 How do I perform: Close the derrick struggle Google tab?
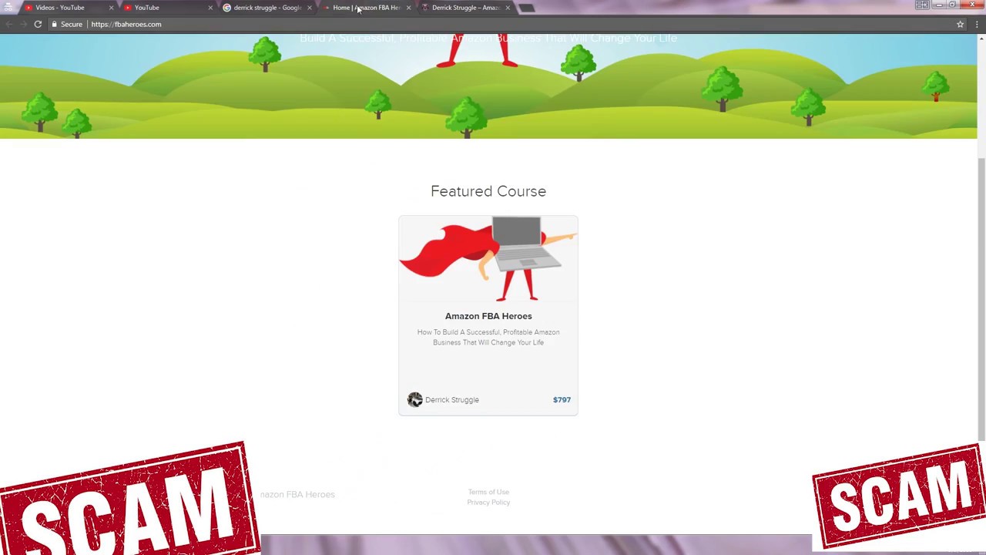point(310,8)
